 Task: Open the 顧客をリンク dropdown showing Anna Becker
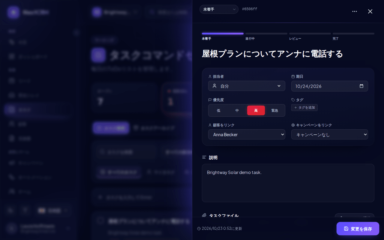click(x=247, y=134)
